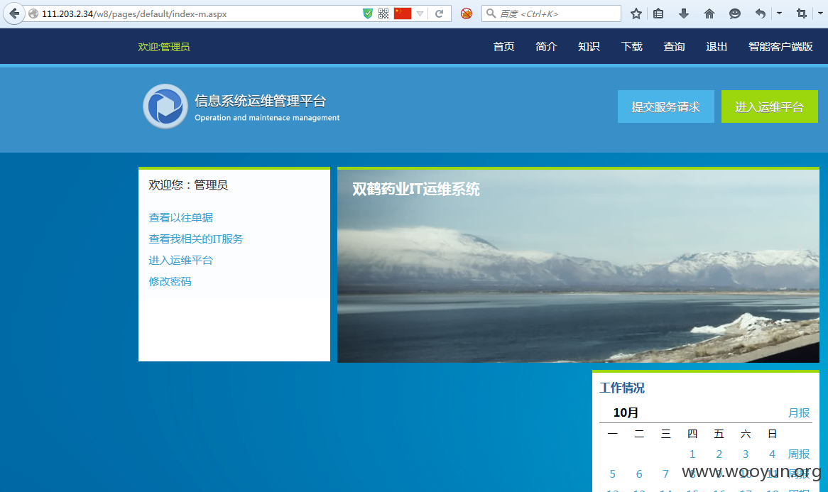
Task: Open the bookmarks list icon
Action: 658,13
